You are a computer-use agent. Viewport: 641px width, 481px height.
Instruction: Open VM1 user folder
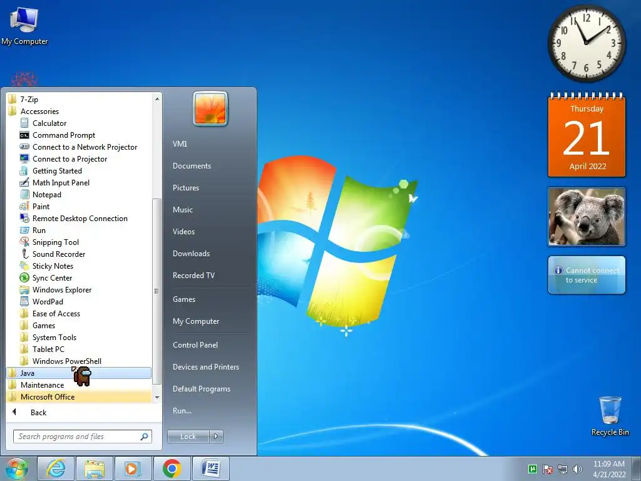tap(180, 143)
